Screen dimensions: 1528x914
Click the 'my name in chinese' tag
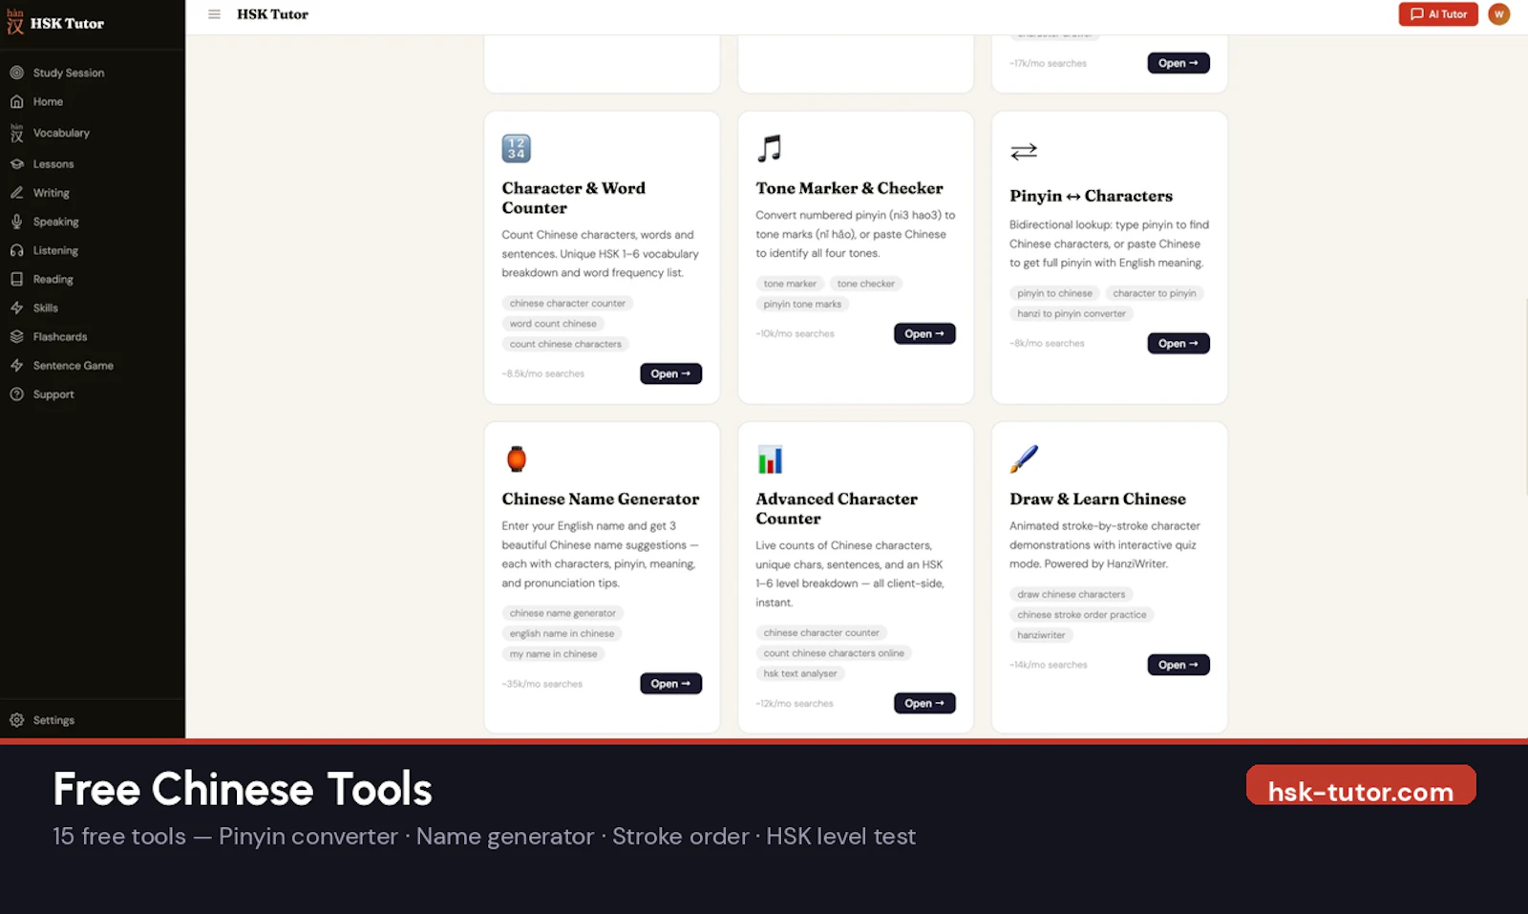click(554, 654)
